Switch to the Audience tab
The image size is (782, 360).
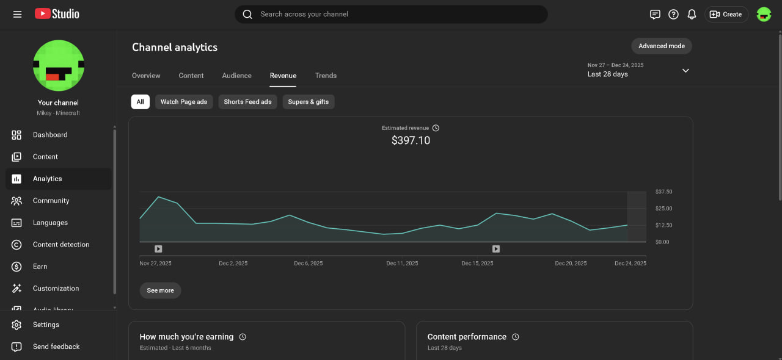pyautogui.click(x=236, y=76)
